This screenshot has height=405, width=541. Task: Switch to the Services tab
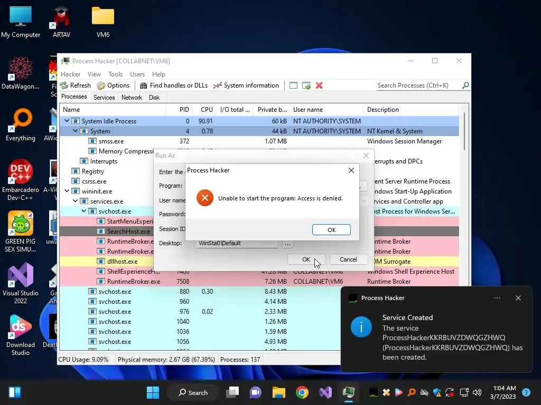[x=104, y=98]
